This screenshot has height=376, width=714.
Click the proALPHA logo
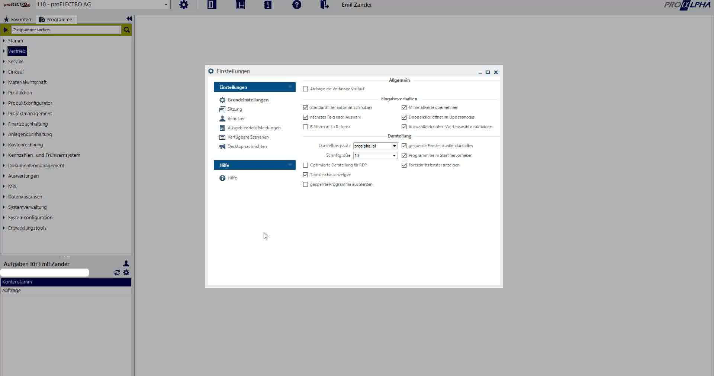coord(687,5)
